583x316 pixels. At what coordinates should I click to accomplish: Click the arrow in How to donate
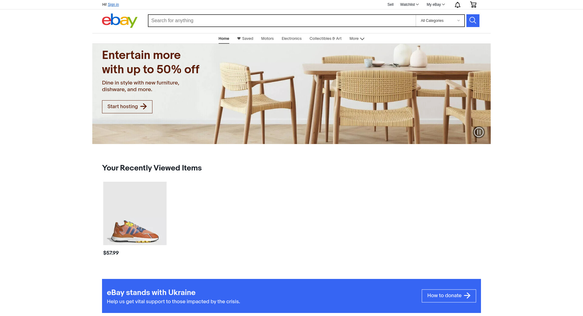coord(467,296)
